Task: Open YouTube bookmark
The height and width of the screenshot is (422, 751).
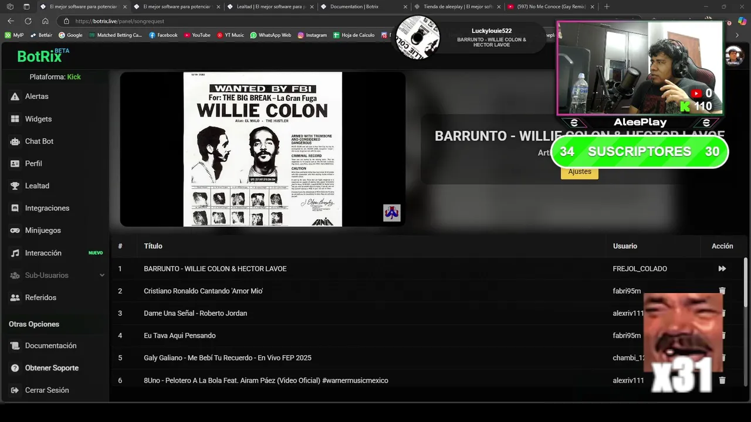Action: pyautogui.click(x=197, y=35)
